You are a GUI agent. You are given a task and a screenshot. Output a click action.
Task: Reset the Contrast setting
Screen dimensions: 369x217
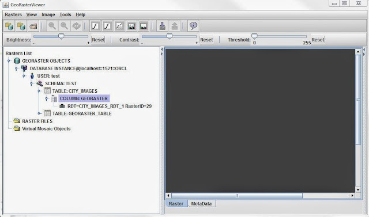[x=206, y=40]
